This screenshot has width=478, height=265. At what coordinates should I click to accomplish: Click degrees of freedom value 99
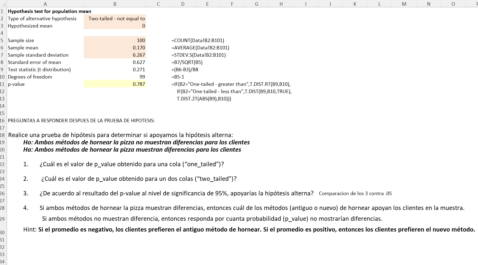coord(115,77)
